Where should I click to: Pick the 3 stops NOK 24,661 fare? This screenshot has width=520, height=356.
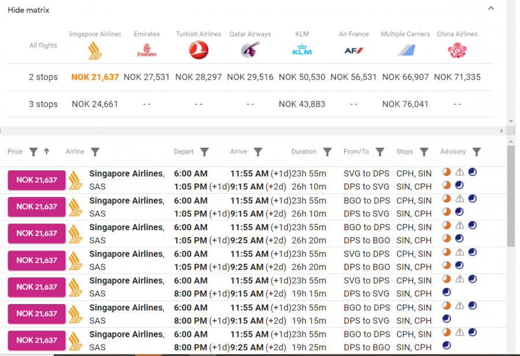95,104
